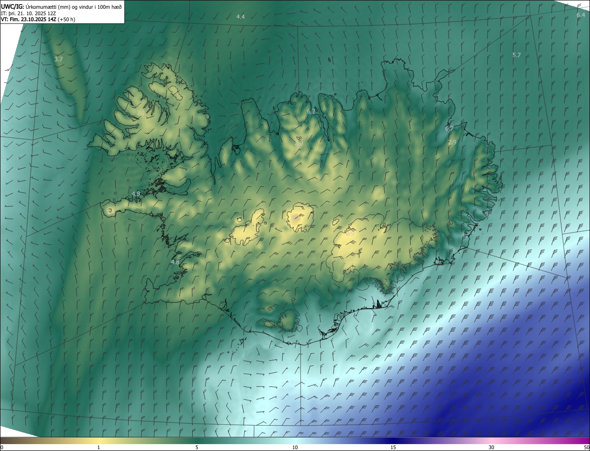This screenshot has width=590, height=451.
Task: Click the 6.7 value label on the map
Action: (449, 129)
